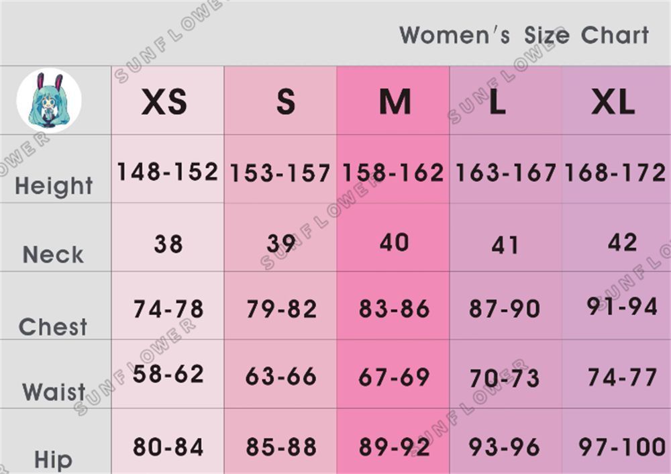Click the M size column header
The height and width of the screenshot is (474, 671).
[x=395, y=102]
